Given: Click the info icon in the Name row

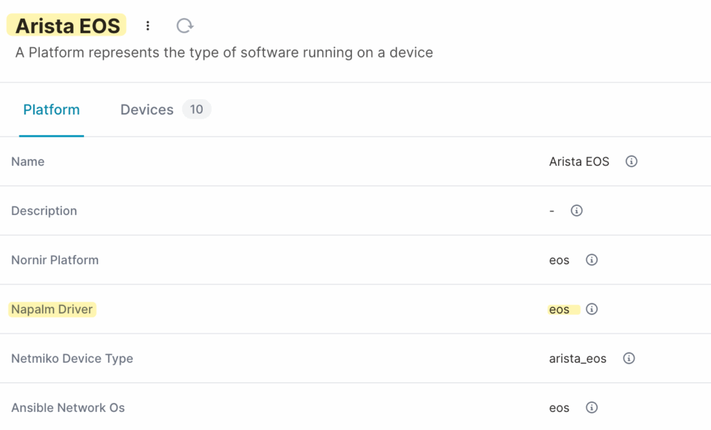Looking at the screenshot, I should (631, 162).
